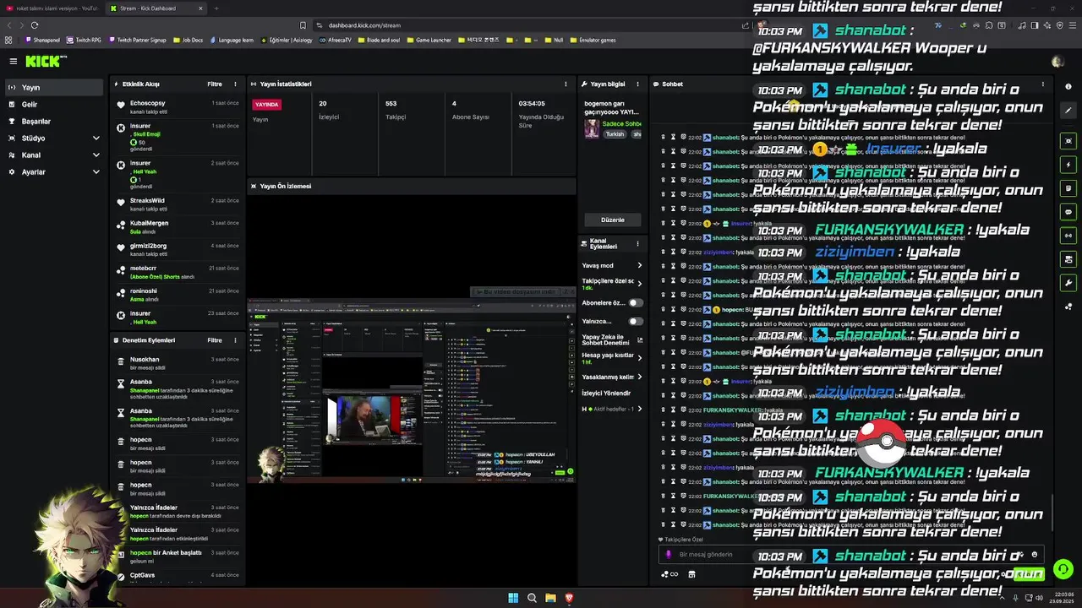This screenshot has height=608, width=1082.
Task: Focus the Bir mesaj gönderin chat input
Action: pos(850,555)
